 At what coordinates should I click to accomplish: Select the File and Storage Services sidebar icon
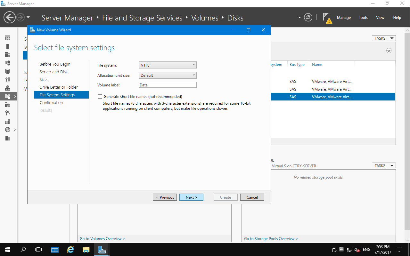[x=8, y=96]
